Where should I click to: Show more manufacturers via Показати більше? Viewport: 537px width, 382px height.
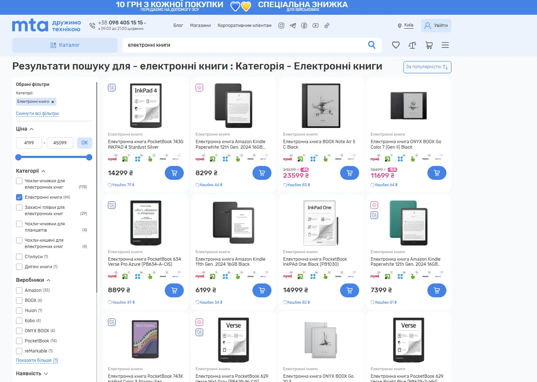click(x=37, y=361)
